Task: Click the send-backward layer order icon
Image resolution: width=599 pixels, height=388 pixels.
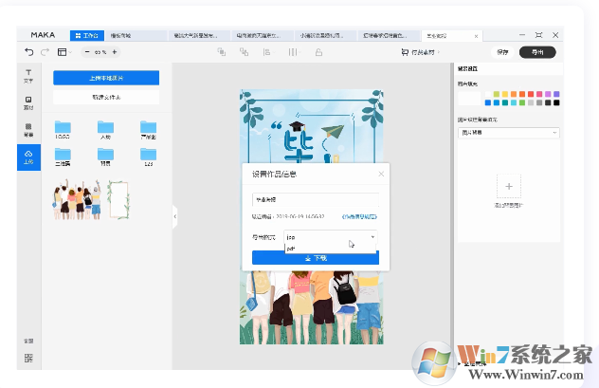Action: point(244,52)
